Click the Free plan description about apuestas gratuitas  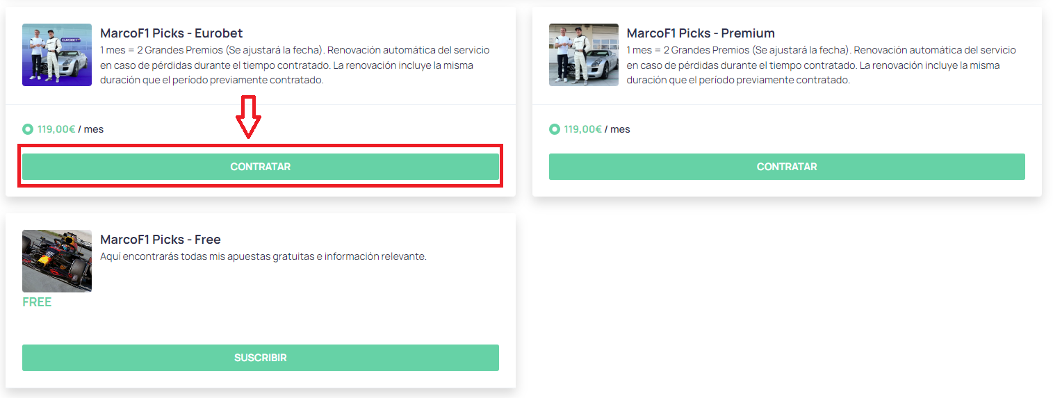click(x=263, y=256)
